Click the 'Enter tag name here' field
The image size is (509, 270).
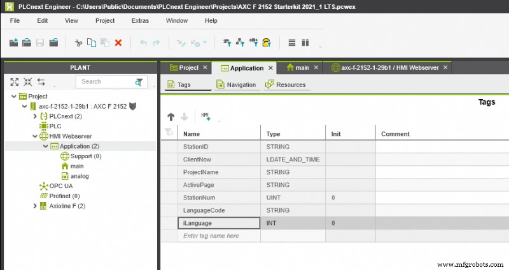click(x=219, y=236)
